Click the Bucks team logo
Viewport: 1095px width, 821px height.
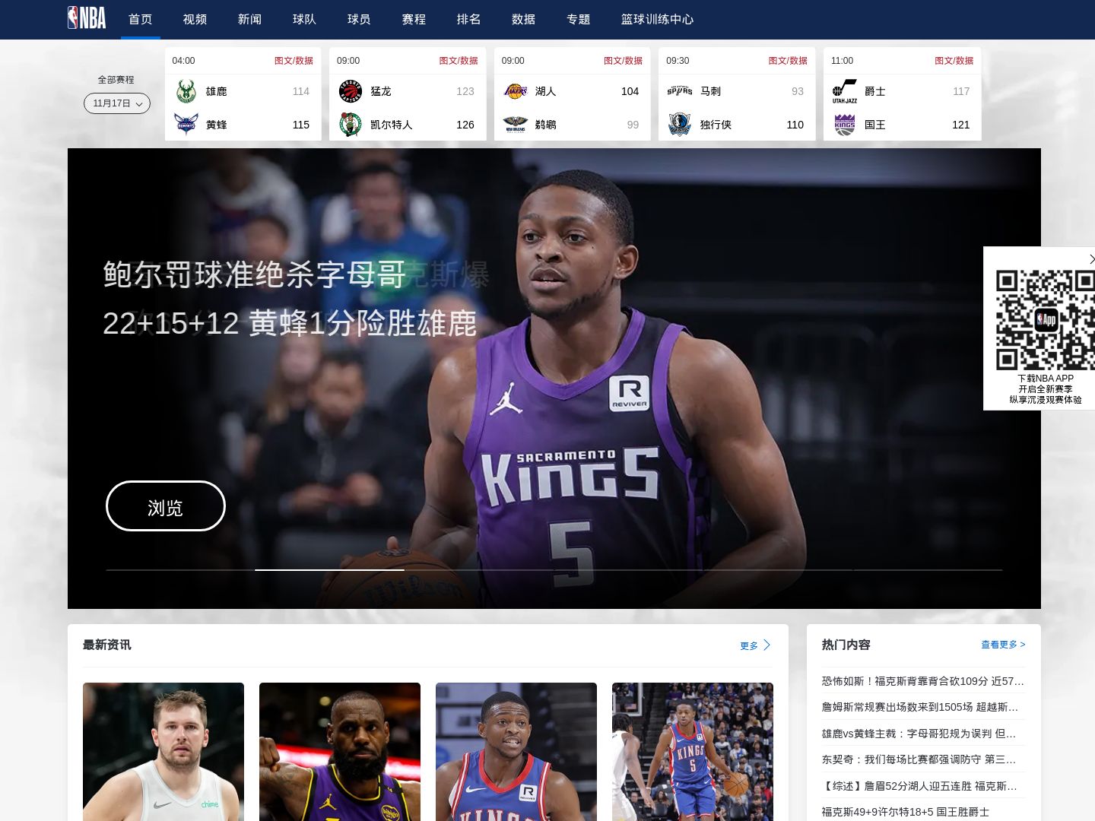[x=186, y=91]
